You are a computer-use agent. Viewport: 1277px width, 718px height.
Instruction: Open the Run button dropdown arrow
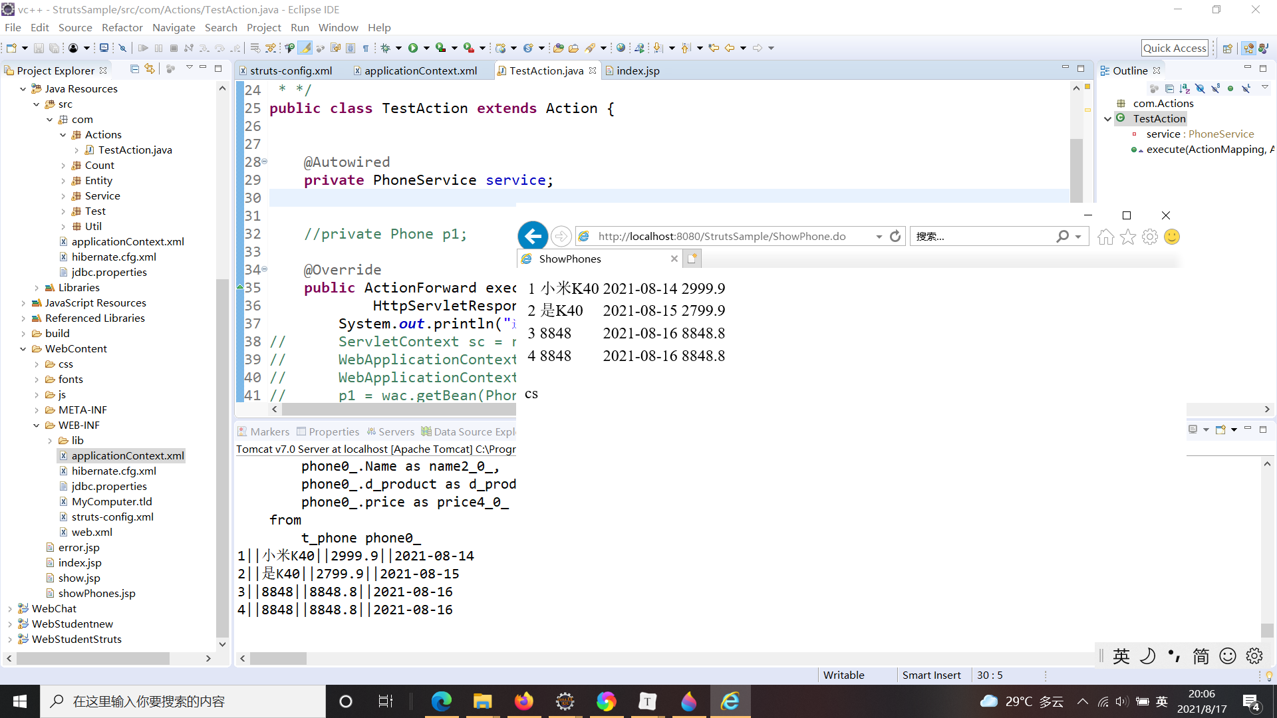tap(426, 48)
